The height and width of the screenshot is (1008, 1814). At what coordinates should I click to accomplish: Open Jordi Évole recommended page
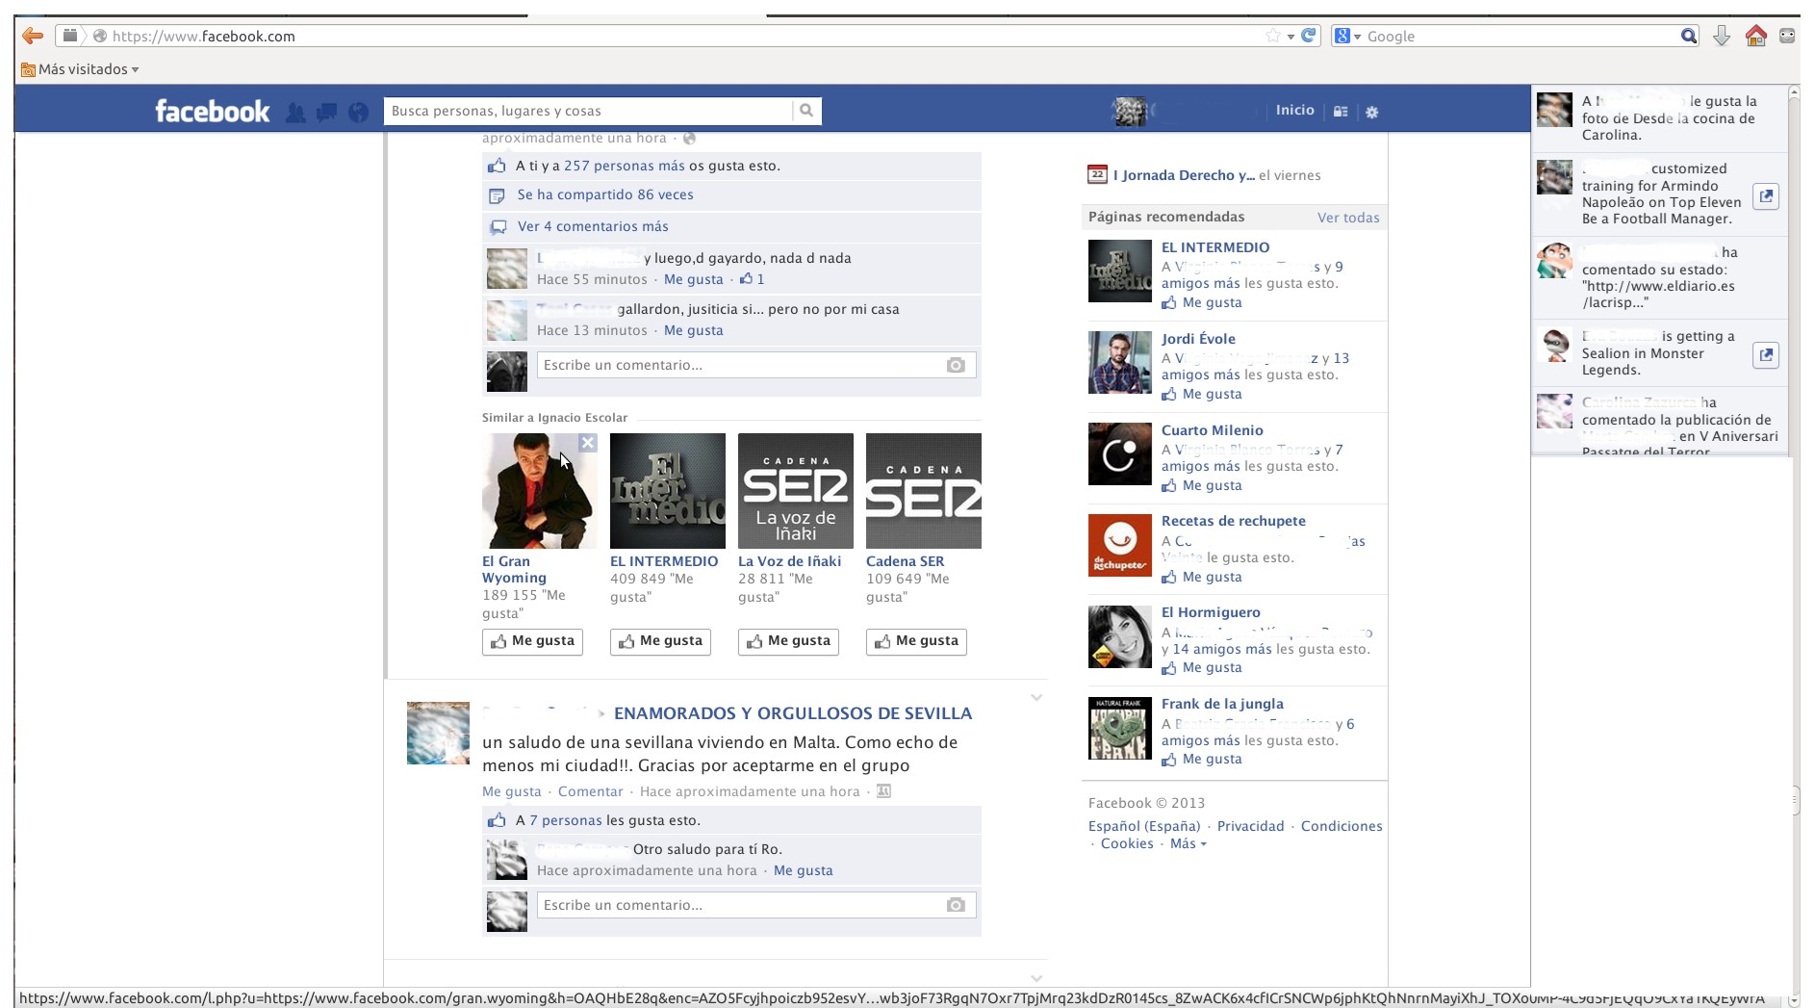(1198, 339)
